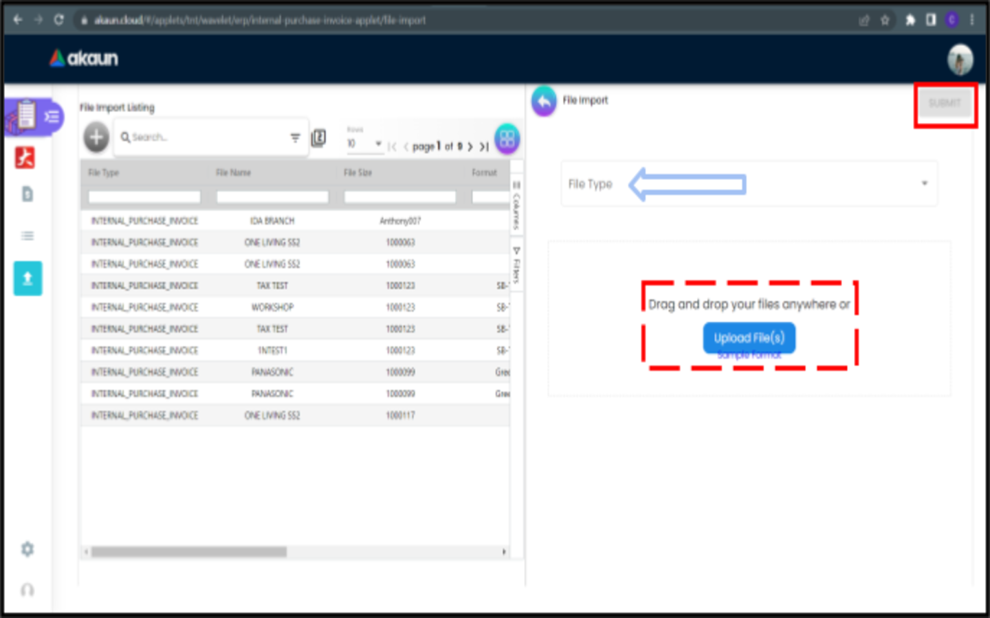Screen dimensions: 990x618
Task: Click the filter box under File Type column
Action: (x=144, y=197)
